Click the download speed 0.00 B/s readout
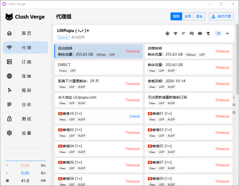 (x=25, y=173)
